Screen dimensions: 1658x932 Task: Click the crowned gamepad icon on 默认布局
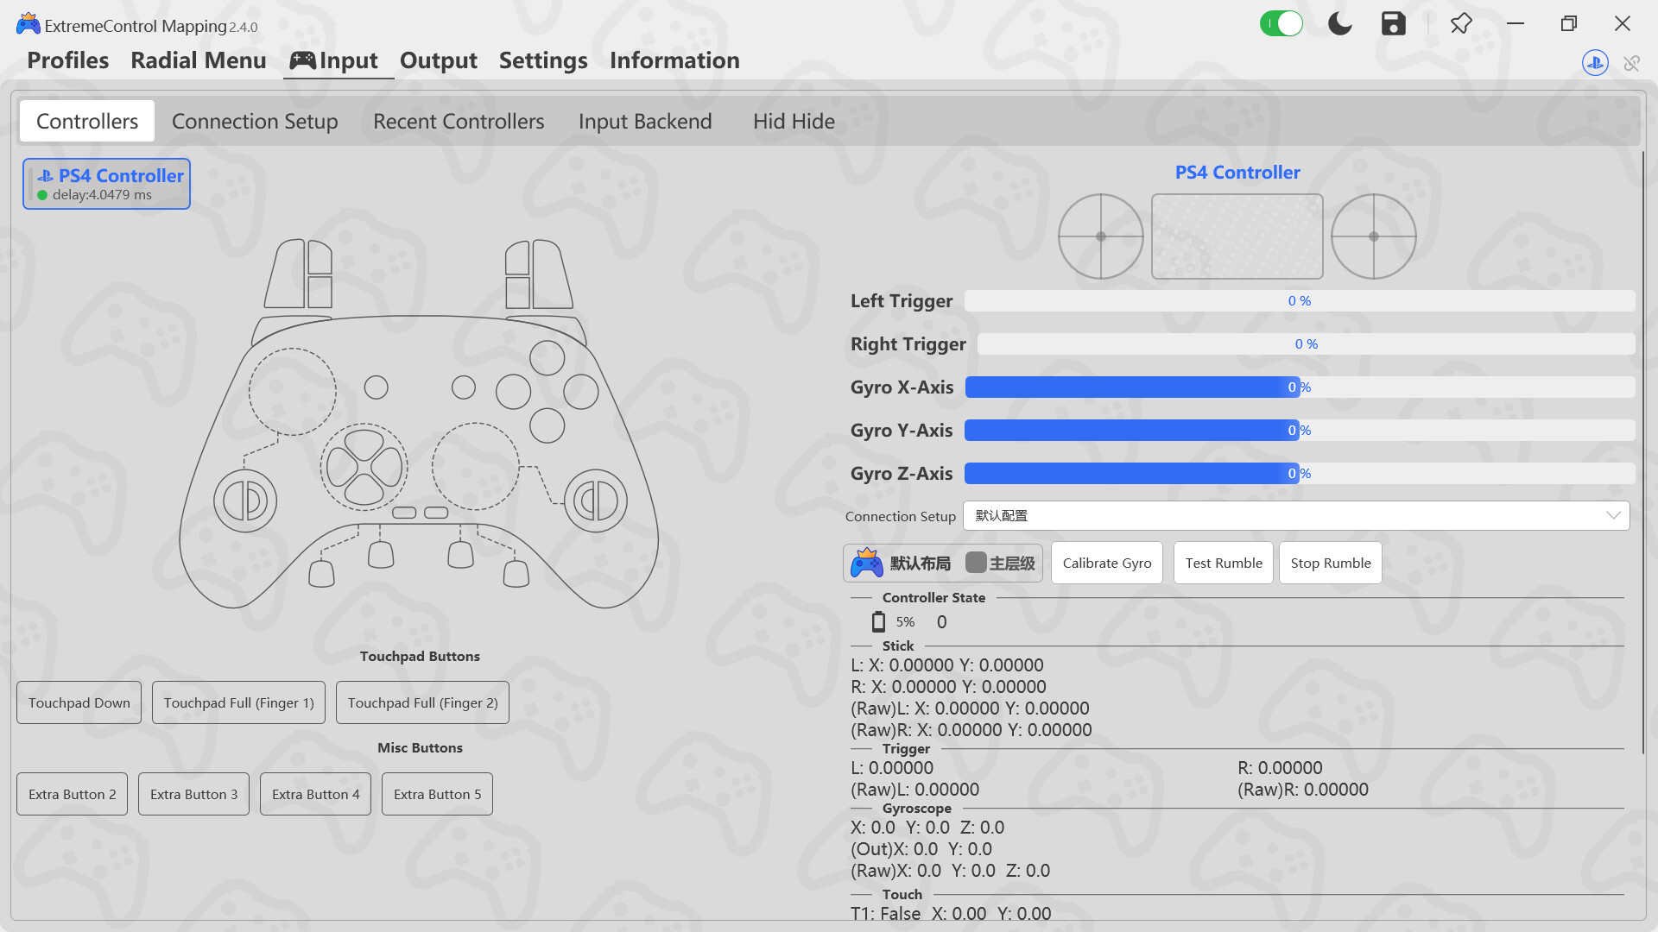[x=866, y=563]
